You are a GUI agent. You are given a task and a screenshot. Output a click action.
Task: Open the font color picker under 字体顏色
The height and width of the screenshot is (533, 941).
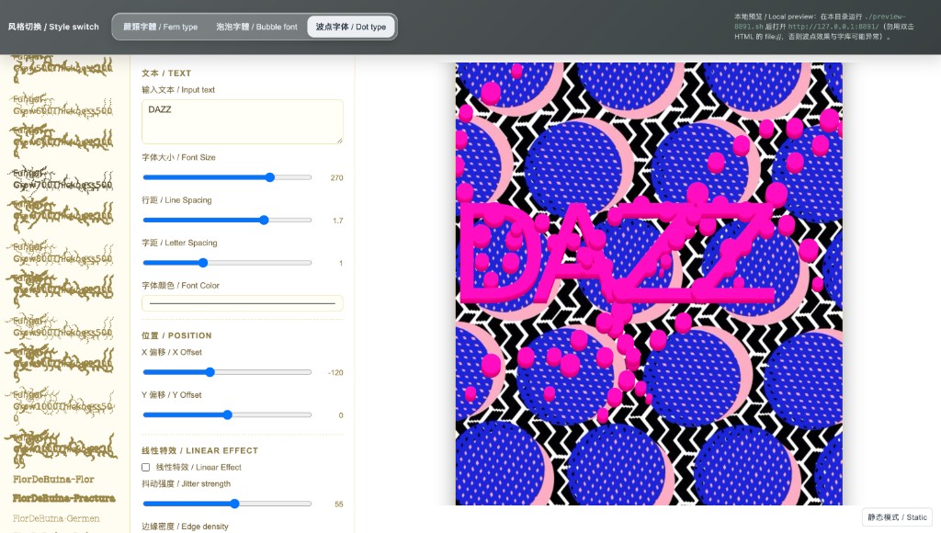click(x=242, y=302)
